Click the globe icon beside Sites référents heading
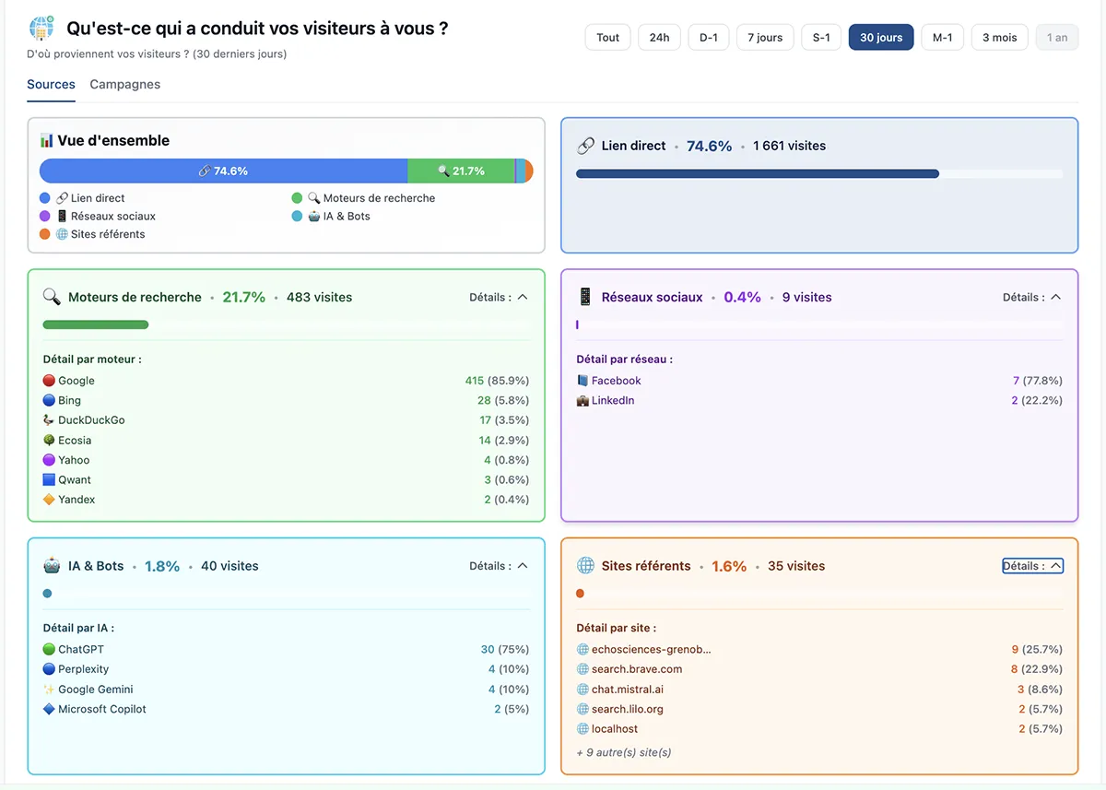The height and width of the screenshot is (790, 1106). pyautogui.click(x=585, y=566)
